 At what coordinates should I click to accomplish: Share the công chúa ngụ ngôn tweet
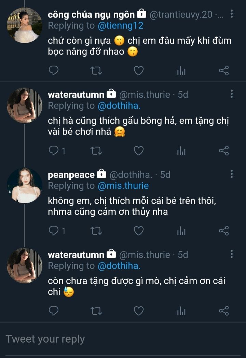pos(223,71)
